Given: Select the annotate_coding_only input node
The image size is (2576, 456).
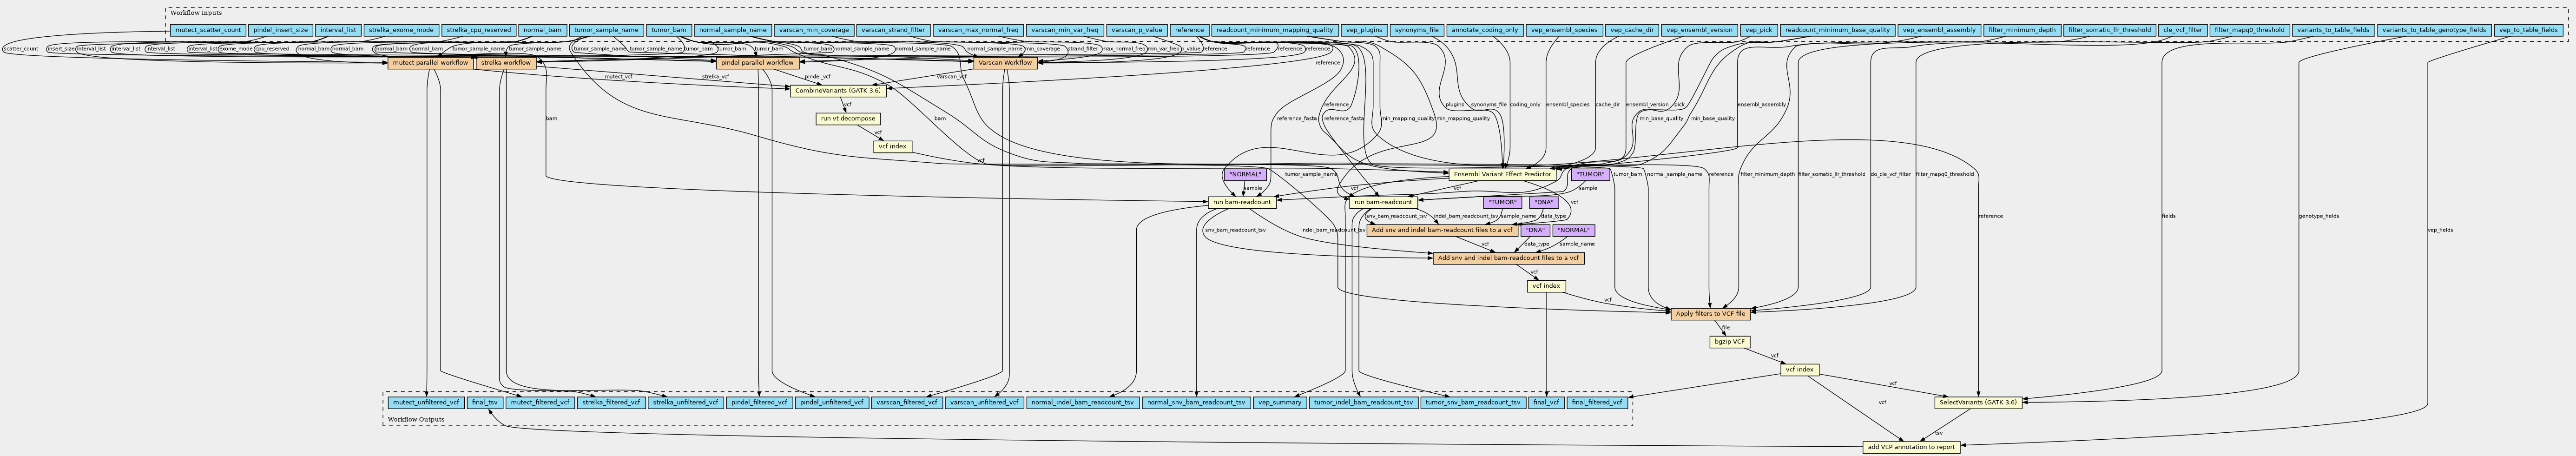Looking at the screenshot, I should click(x=1485, y=30).
